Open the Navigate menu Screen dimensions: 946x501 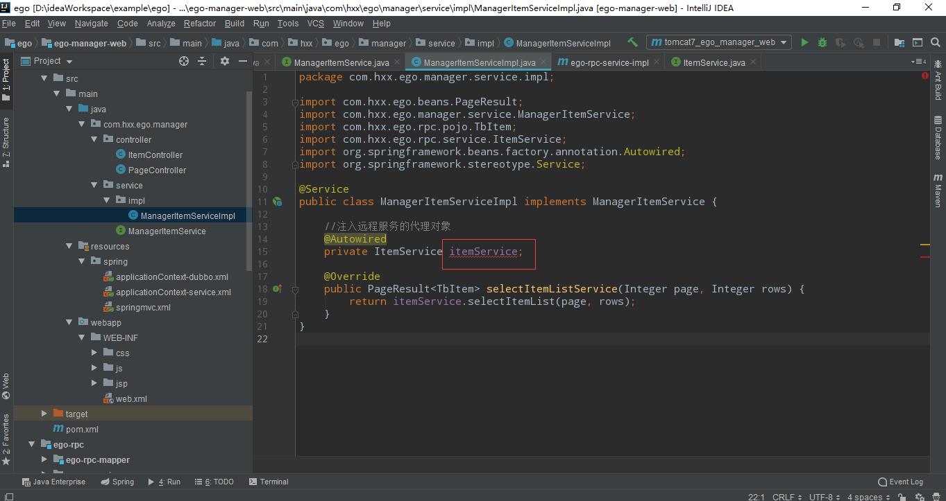[91, 23]
